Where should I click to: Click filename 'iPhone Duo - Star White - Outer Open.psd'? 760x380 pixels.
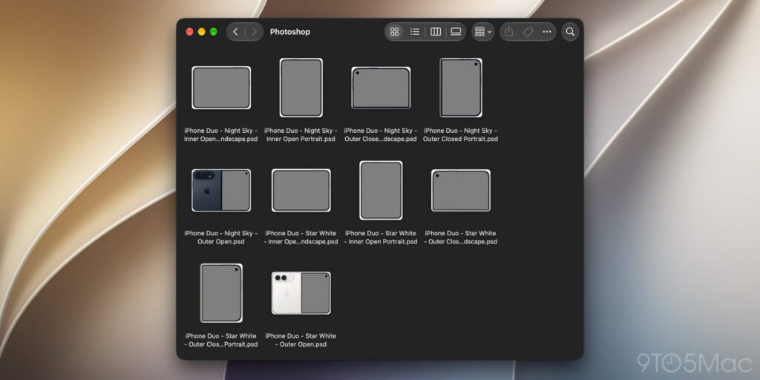click(x=301, y=340)
